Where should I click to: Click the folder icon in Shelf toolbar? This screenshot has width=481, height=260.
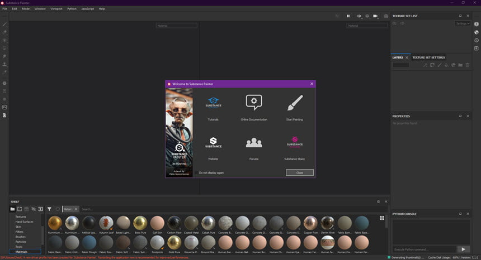click(x=12, y=209)
